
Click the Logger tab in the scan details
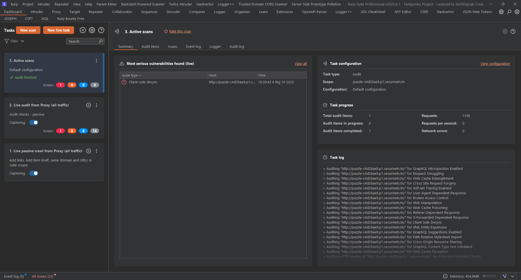[x=215, y=47]
